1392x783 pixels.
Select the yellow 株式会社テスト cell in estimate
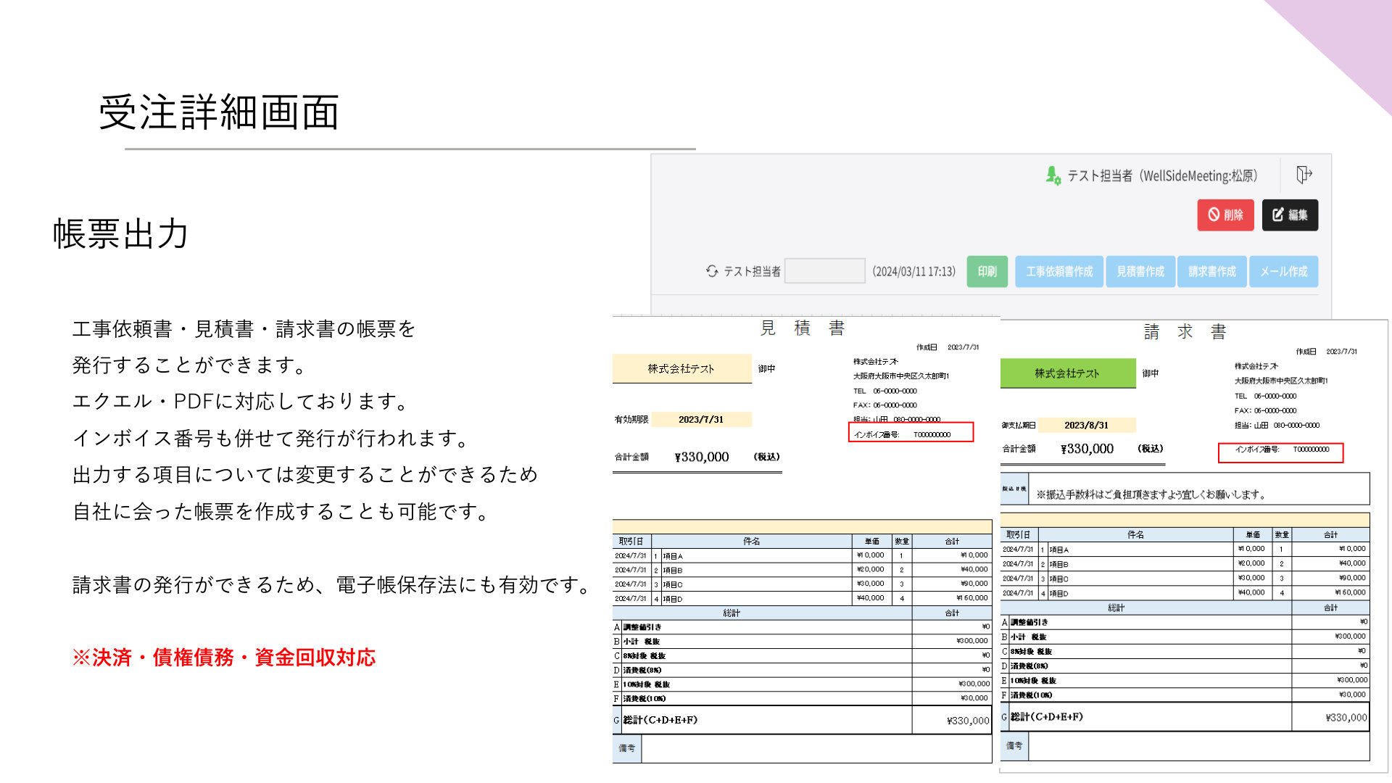[681, 369]
